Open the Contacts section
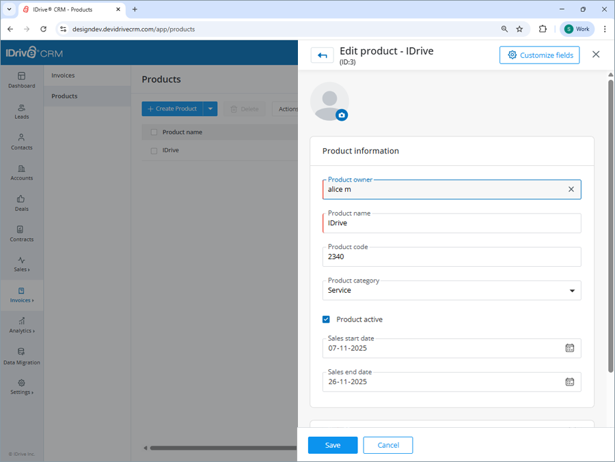Image resolution: width=615 pixels, height=462 pixels. [x=21, y=142]
